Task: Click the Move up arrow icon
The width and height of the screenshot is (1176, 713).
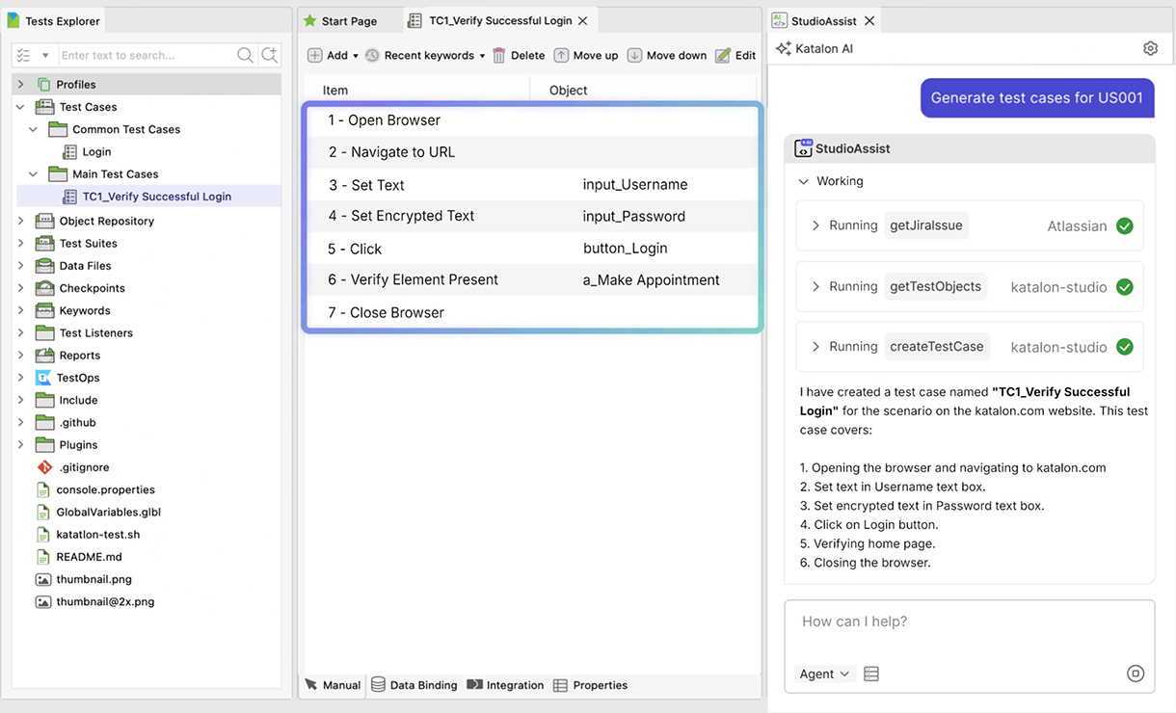Action: pyautogui.click(x=561, y=55)
